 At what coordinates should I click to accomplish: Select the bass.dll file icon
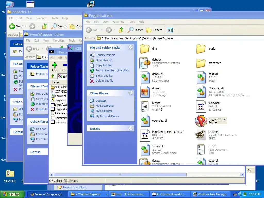201,77
